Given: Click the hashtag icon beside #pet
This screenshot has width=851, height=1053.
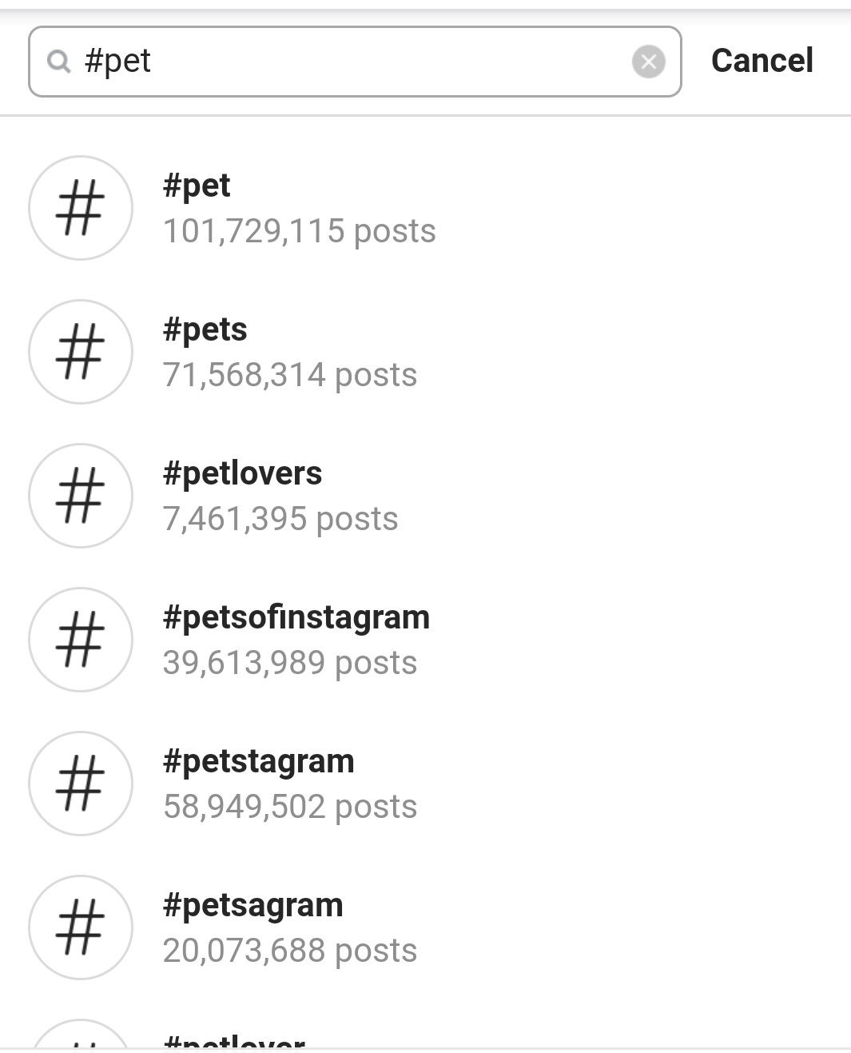Looking at the screenshot, I should click(81, 208).
